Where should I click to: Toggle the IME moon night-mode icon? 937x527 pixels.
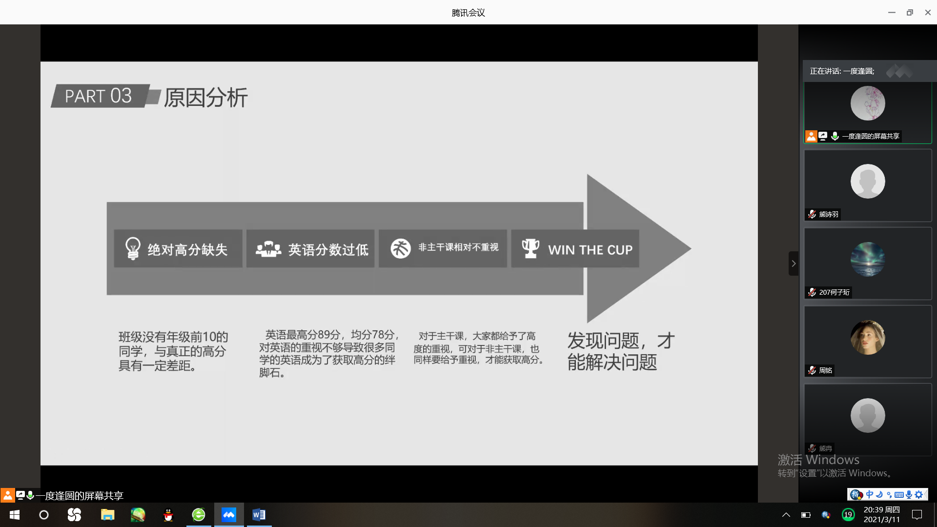pos(879,494)
